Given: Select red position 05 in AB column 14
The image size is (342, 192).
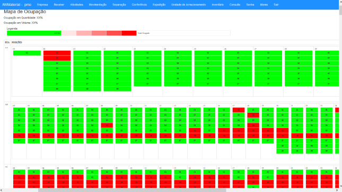Looking at the screenshot, I should pos(195,131).
